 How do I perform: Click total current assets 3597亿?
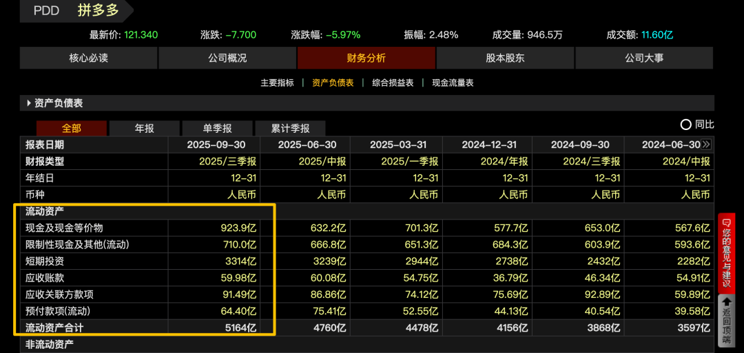click(694, 328)
